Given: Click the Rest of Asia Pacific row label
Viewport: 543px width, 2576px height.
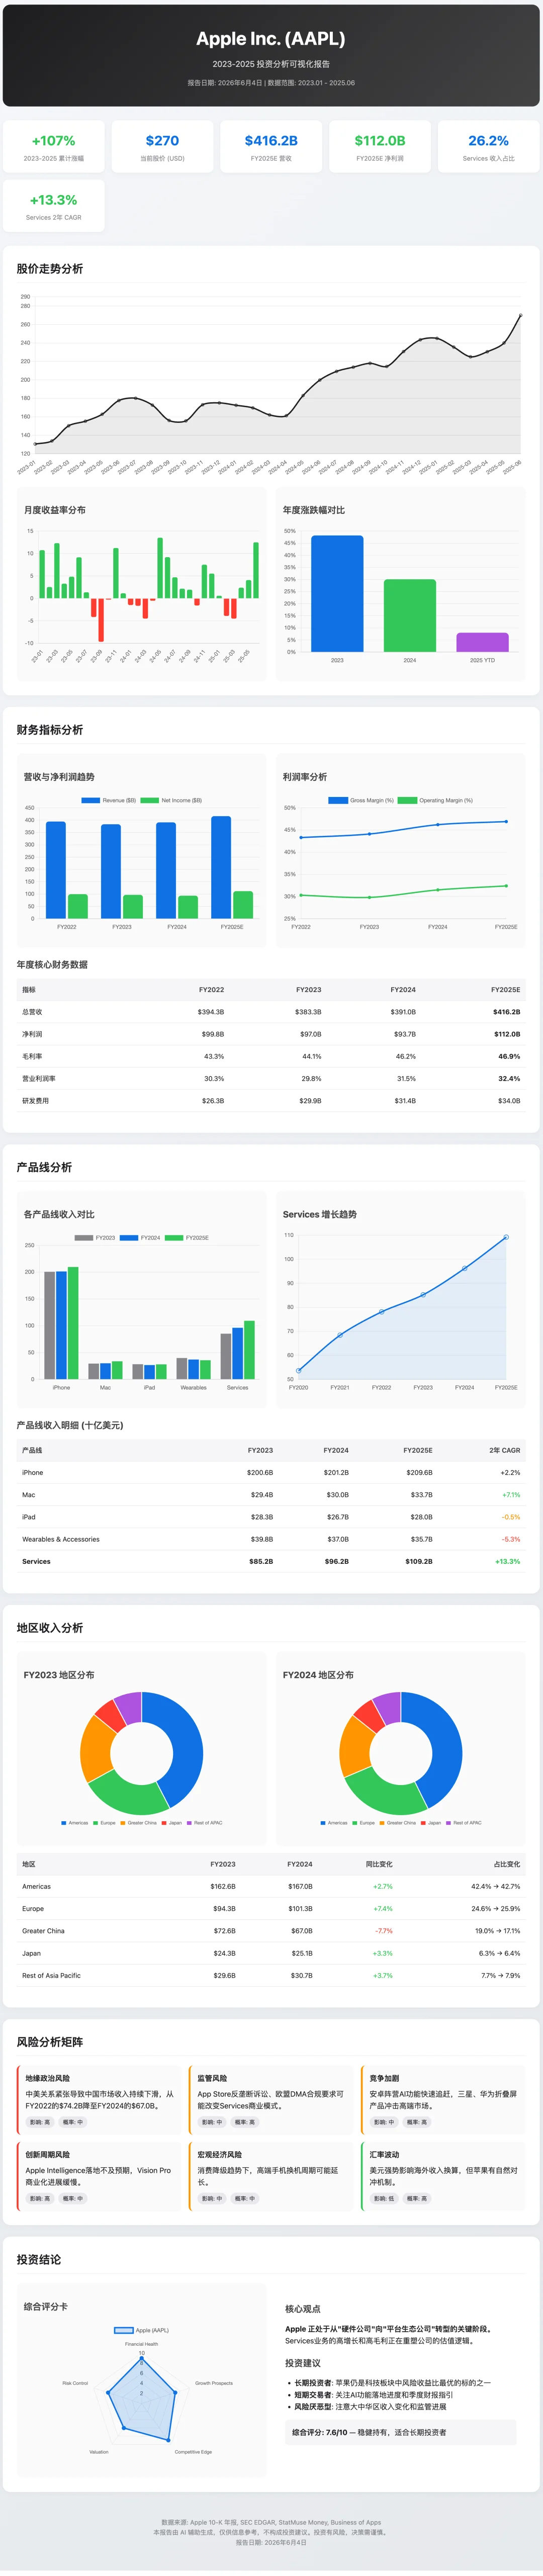Looking at the screenshot, I should (52, 1975).
